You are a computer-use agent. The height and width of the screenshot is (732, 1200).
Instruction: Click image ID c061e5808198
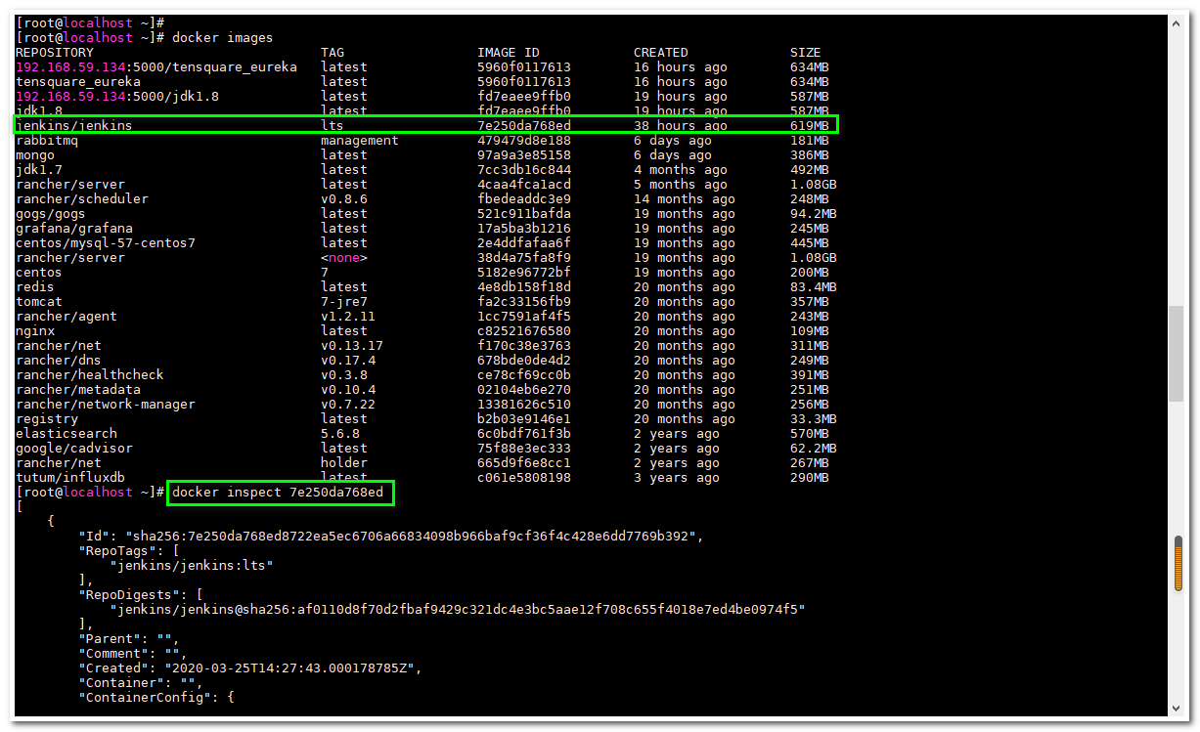pos(524,477)
